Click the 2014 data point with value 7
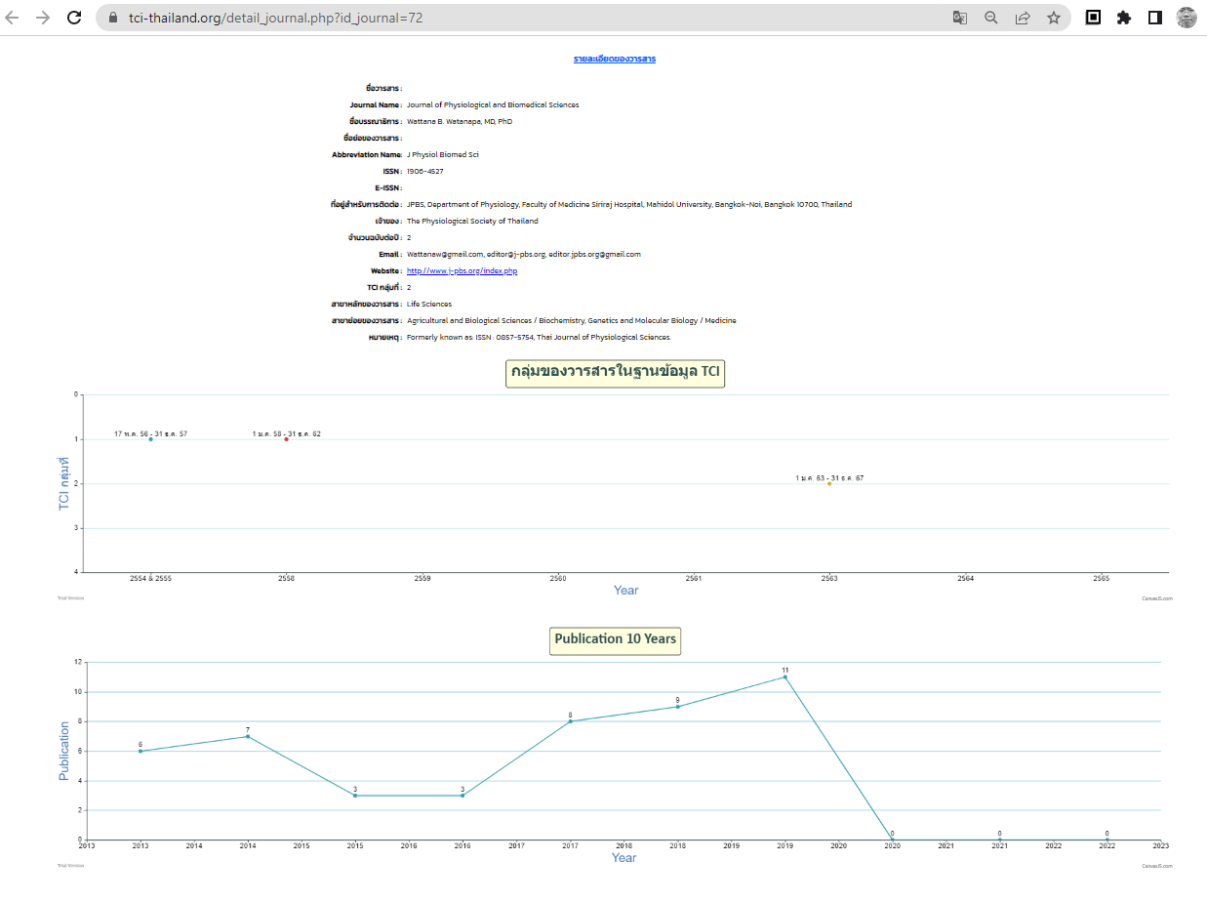 click(x=248, y=736)
